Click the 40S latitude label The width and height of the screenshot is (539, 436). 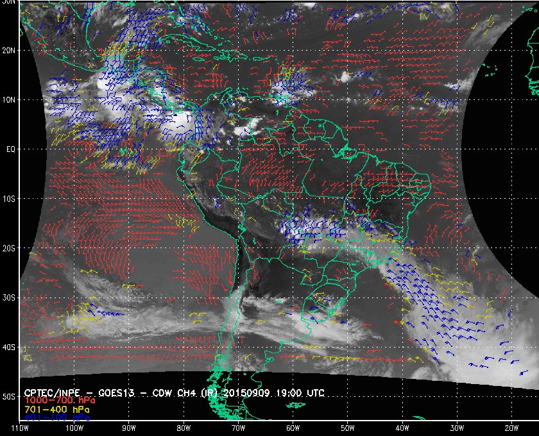8,347
